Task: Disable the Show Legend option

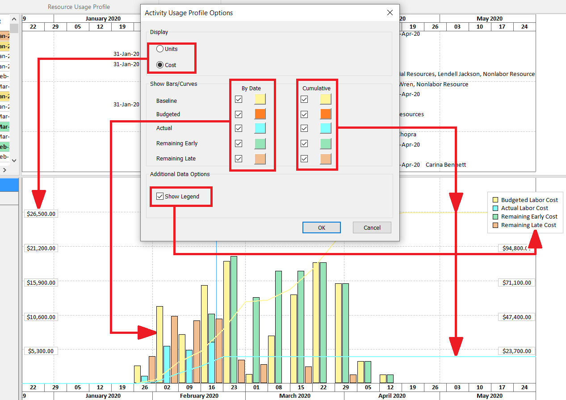Action: (159, 196)
